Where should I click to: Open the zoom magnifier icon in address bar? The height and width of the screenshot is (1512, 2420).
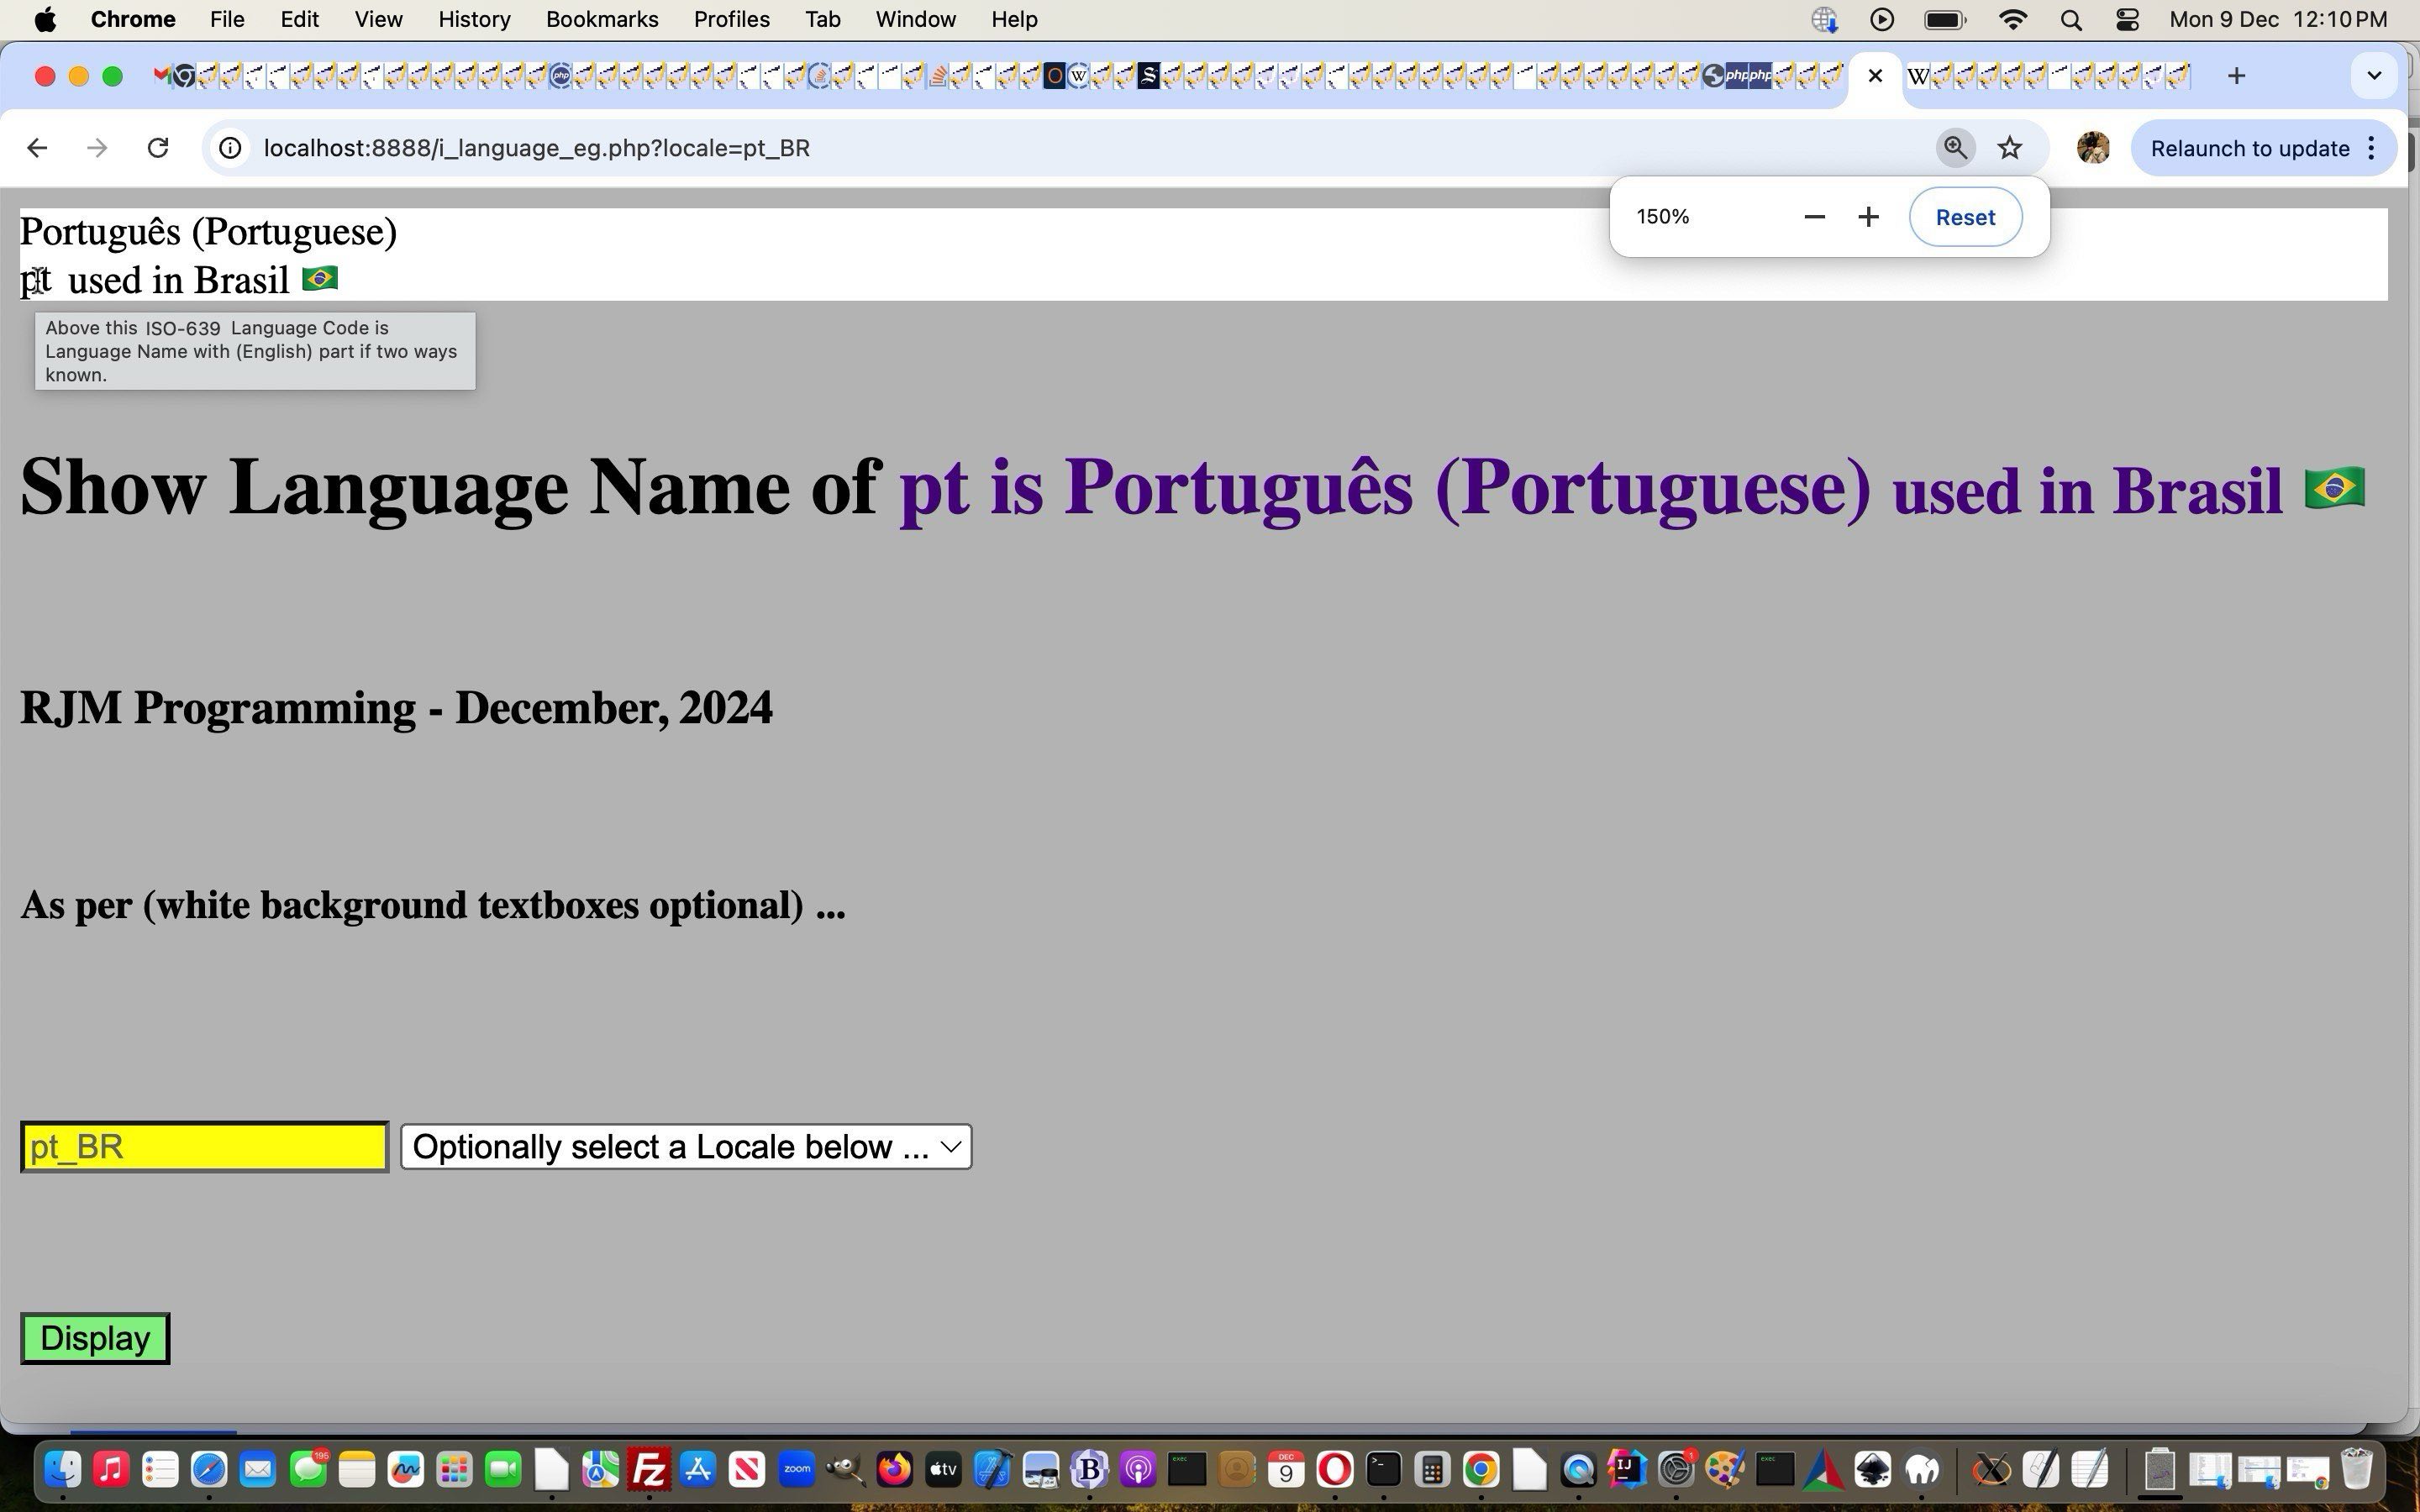[1955, 148]
